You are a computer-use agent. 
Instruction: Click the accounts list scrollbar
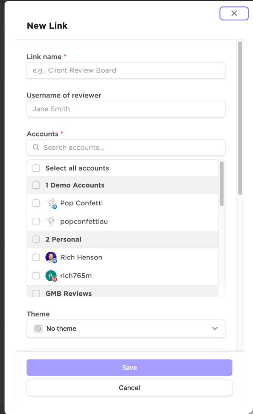coord(222,184)
